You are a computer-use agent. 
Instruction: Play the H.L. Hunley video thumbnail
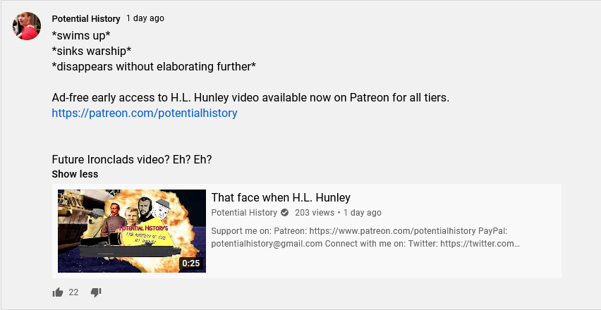tap(132, 231)
